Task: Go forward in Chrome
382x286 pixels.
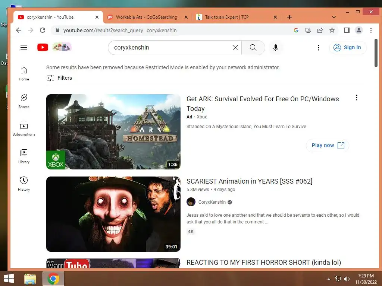Action: [31, 30]
